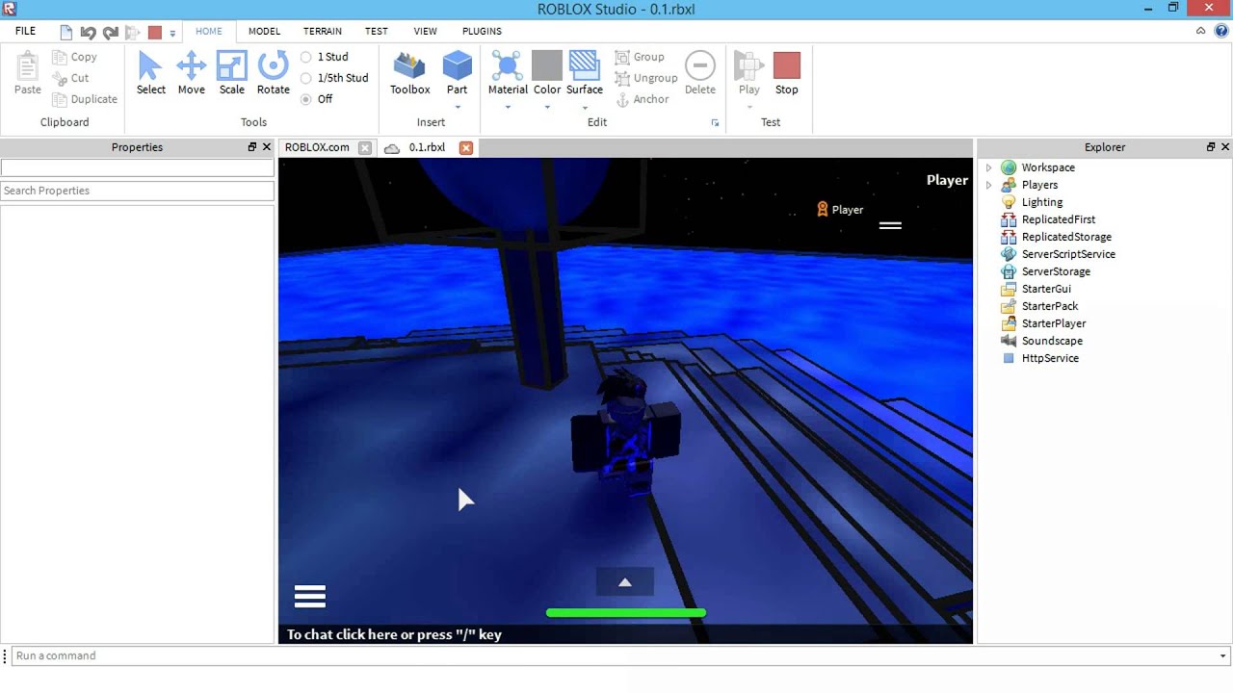Click the Redo arrow icon
Screen dimensions: 1233x693
tap(110, 32)
